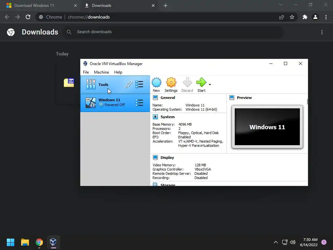The image size is (333, 250).
Task: Share this page icon in Chrome
Action: click(282, 17)
